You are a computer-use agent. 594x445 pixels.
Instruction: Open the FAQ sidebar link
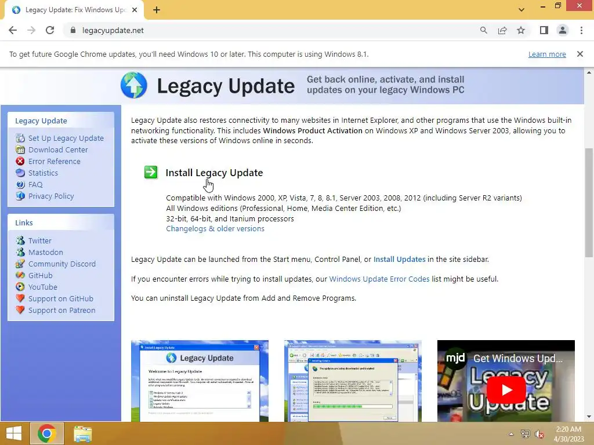pos(35,185)
